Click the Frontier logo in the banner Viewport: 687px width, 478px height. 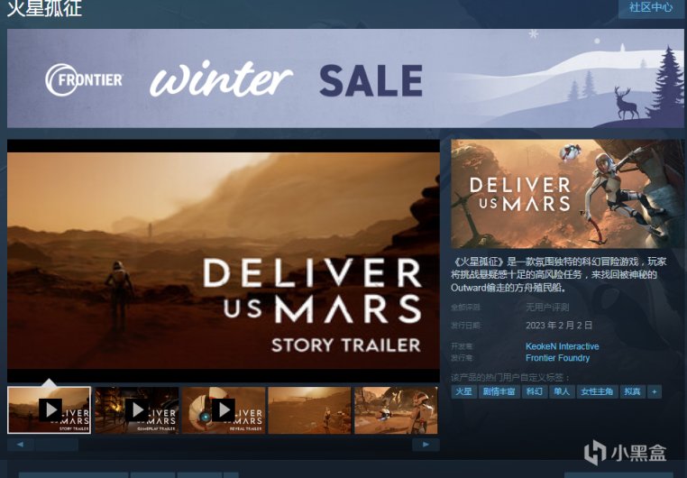coord(84,79)
